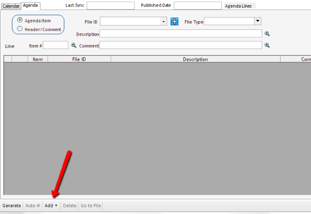Click the Description text field

coord(180,33)
